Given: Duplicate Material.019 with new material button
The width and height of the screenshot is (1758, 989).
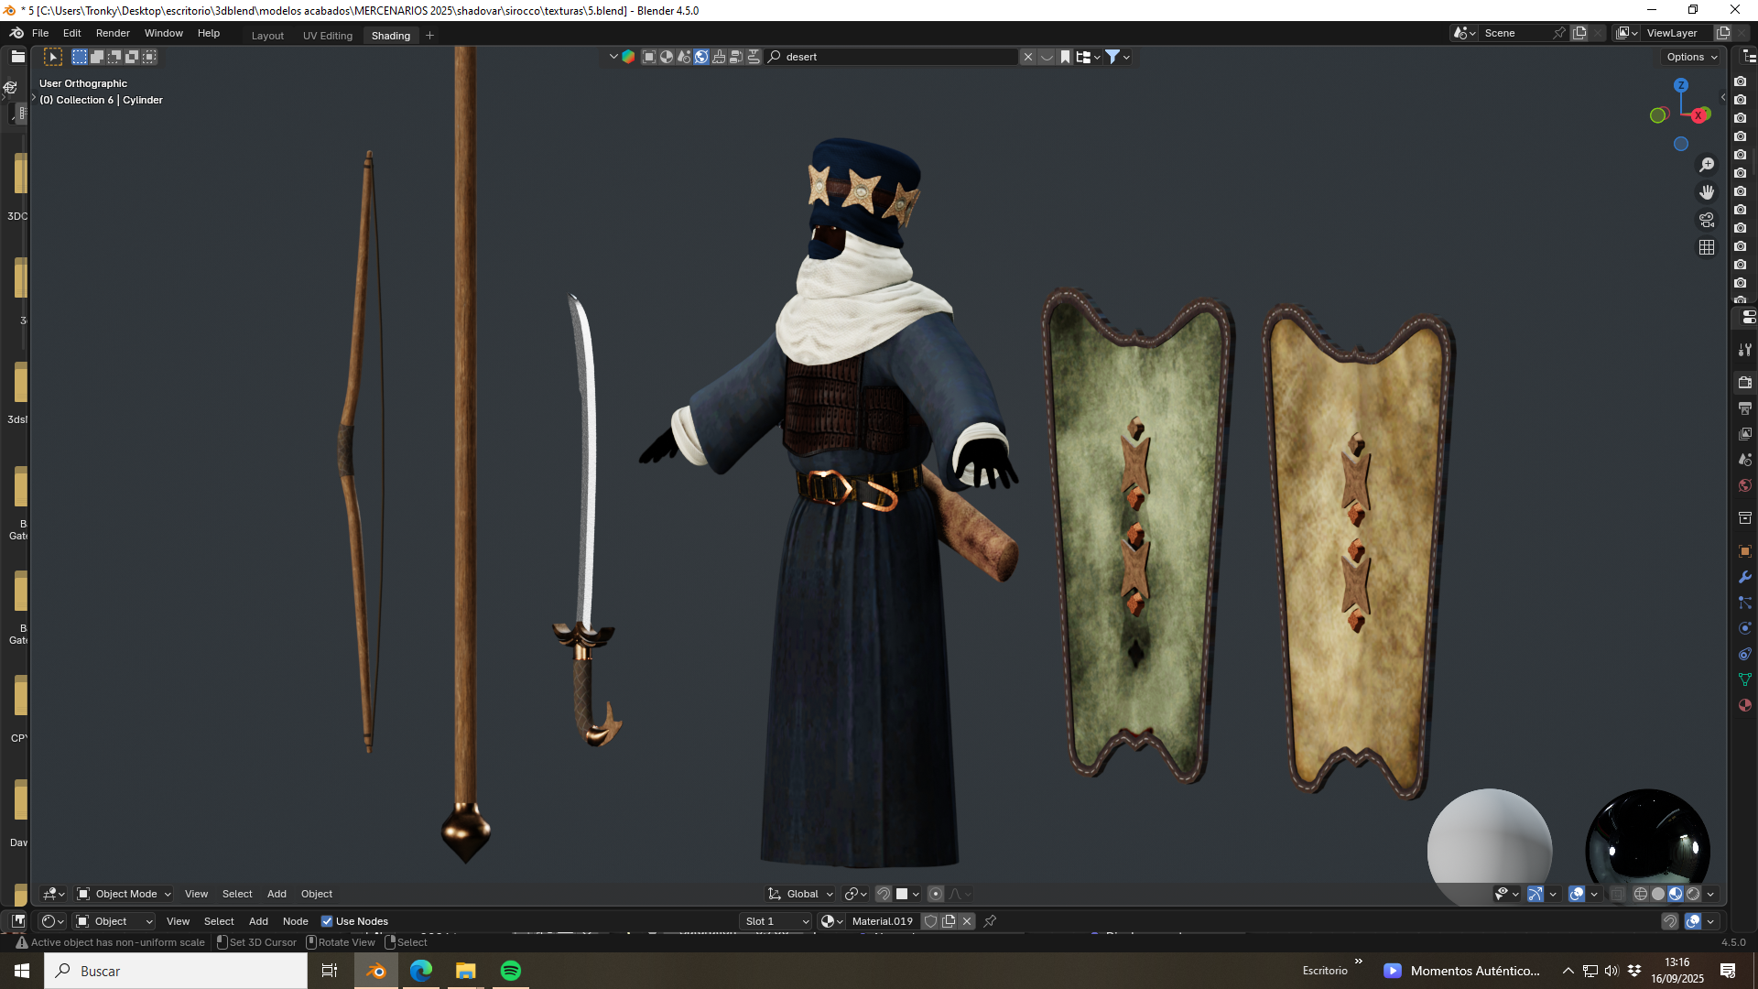Looking at the screenshot, I should (x=949, y=921).
